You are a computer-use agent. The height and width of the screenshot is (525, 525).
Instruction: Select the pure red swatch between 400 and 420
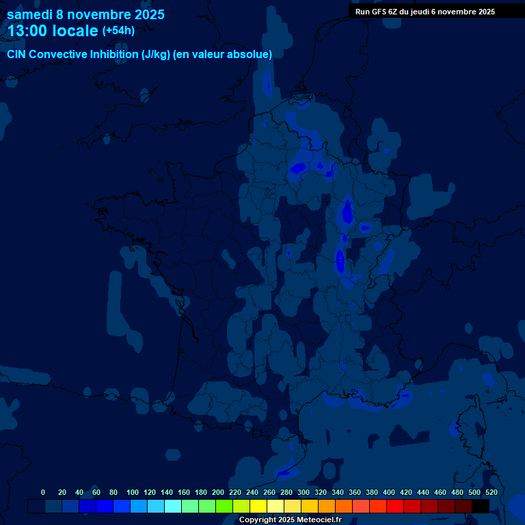coord(395,506)
